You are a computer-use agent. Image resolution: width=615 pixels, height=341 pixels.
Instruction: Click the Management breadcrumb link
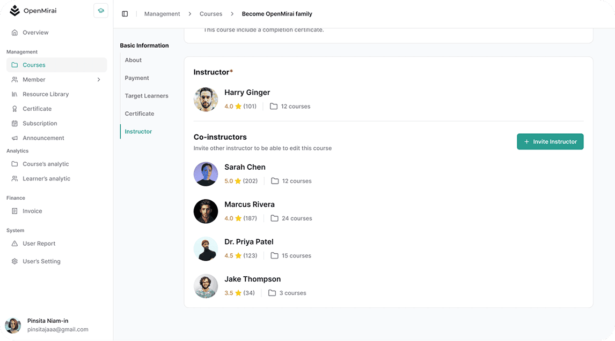[162, 14]
